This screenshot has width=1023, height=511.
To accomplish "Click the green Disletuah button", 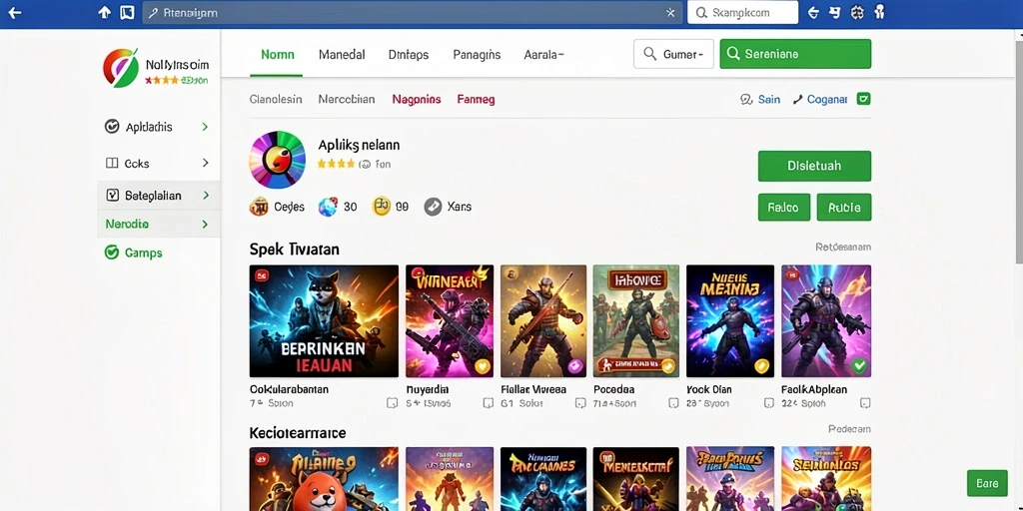I will click(x=814, y=166).
